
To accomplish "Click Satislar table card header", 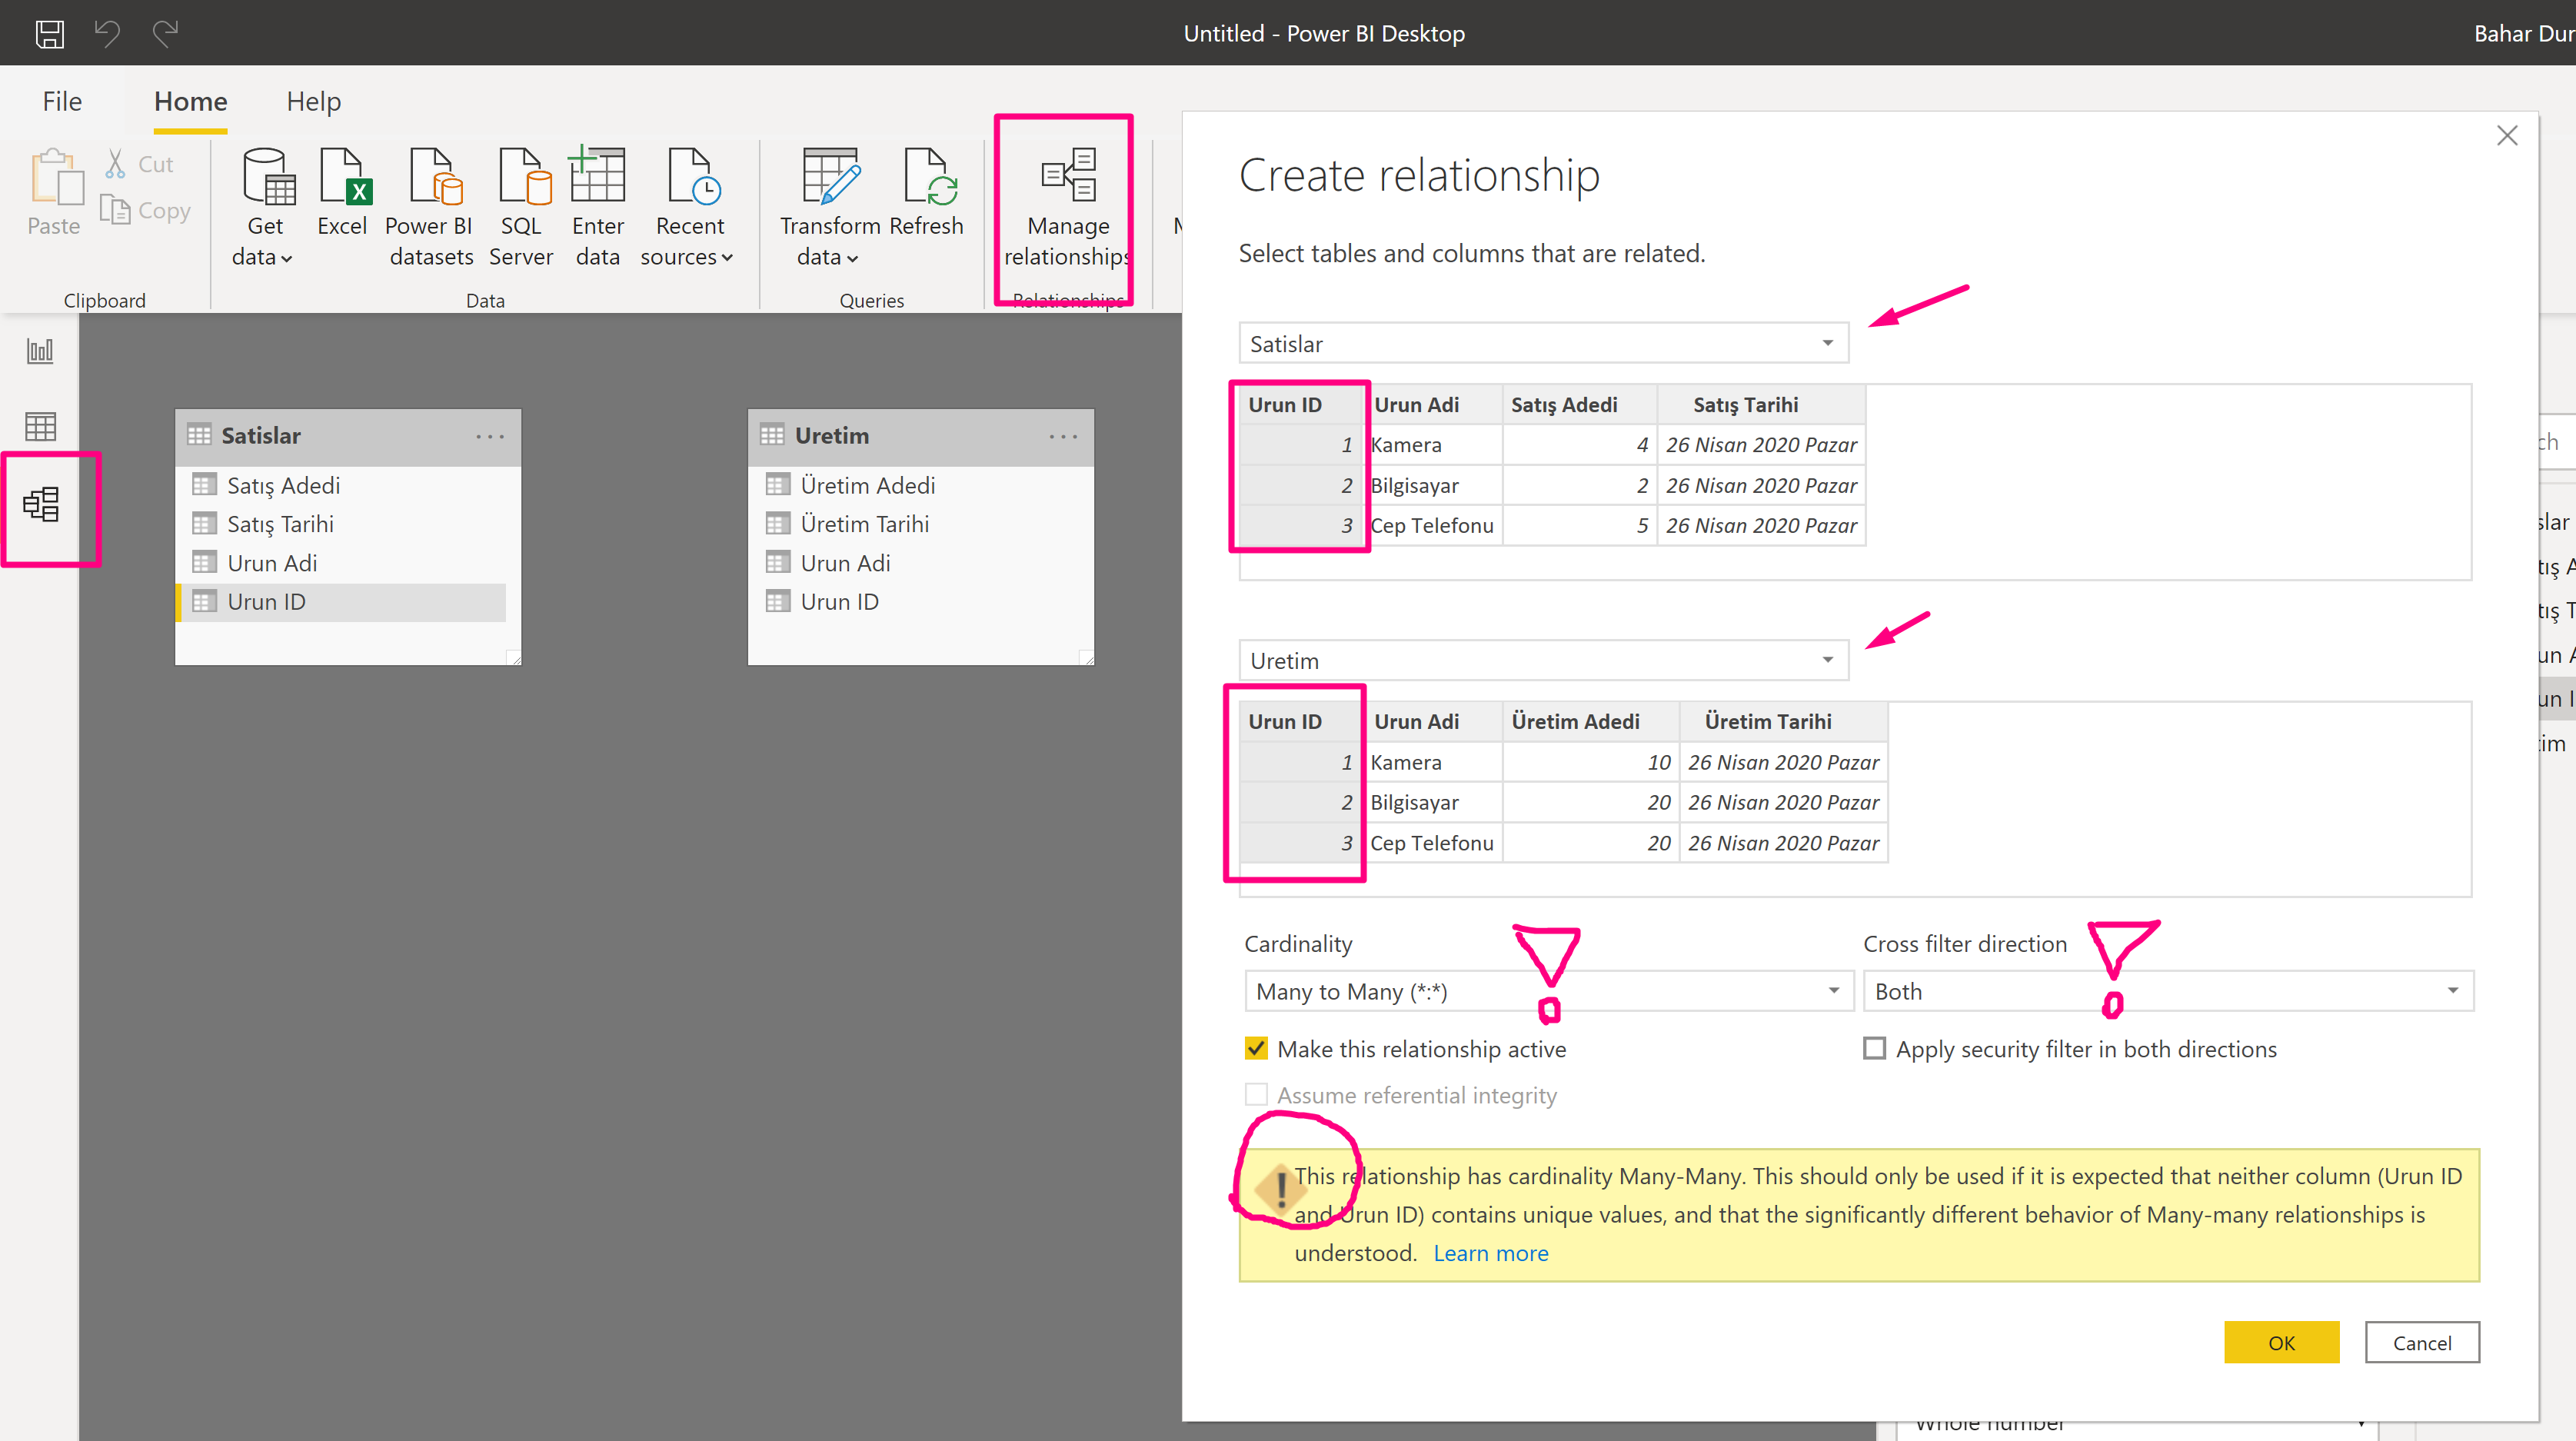I will [x=347, y=436].
